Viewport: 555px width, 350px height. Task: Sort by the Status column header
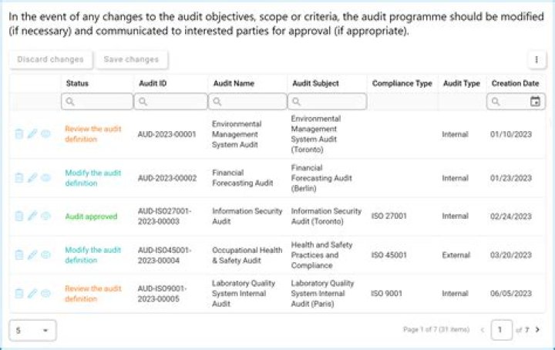click(x=77, y=83)
